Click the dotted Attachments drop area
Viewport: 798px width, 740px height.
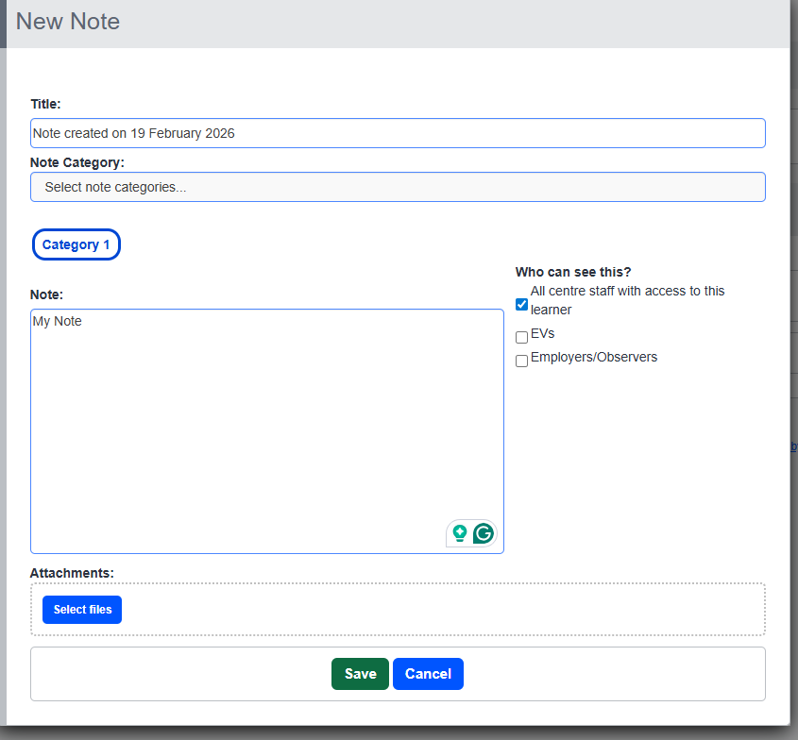coord(444,610)
